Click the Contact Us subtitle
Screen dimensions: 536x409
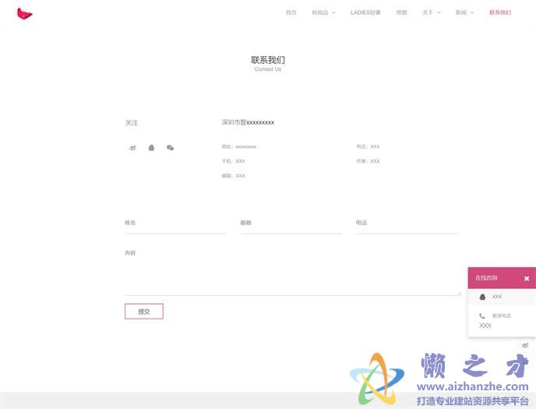click(268, 69)
